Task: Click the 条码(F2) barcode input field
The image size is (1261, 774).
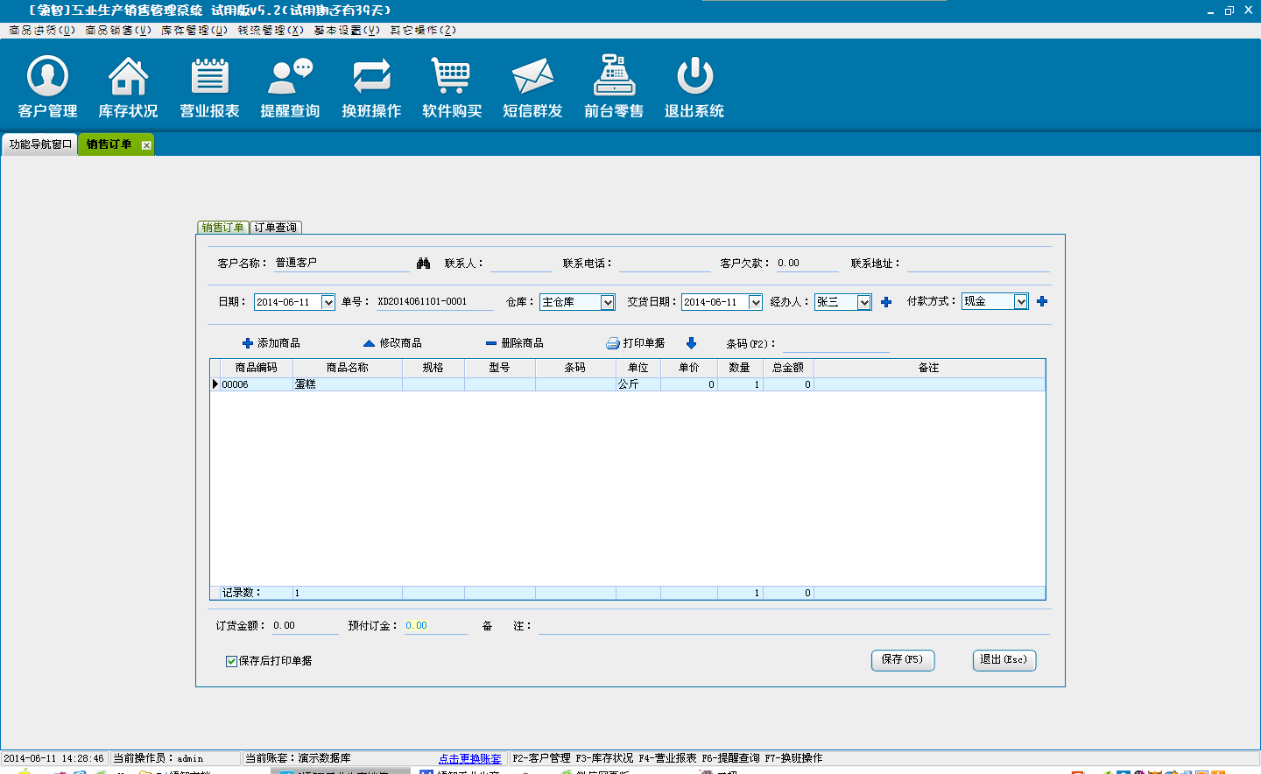Action: tap(835, 344)
